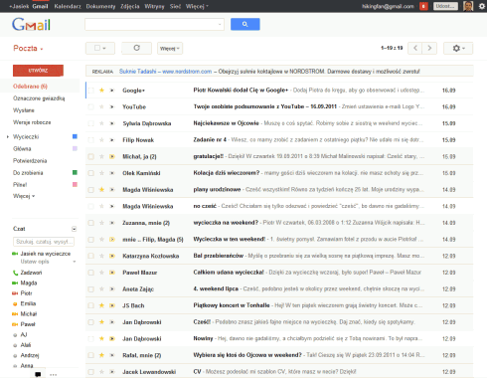Go to the previous page with the left arrow

coord(415,48)
